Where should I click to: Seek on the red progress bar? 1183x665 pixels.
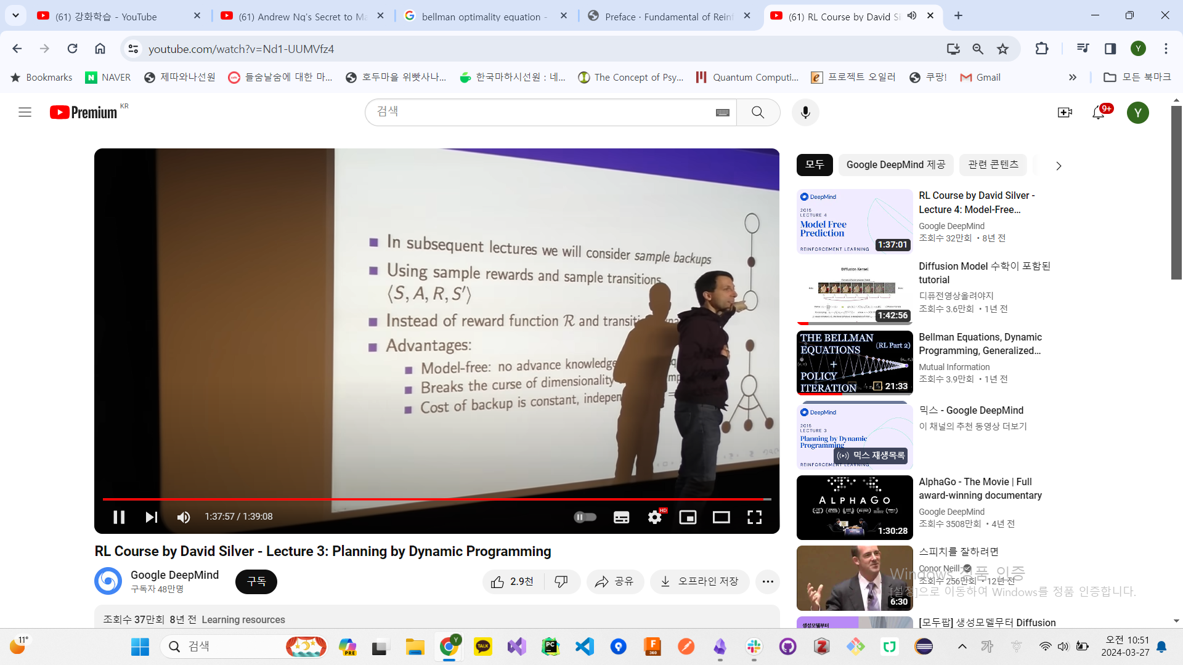431,499
